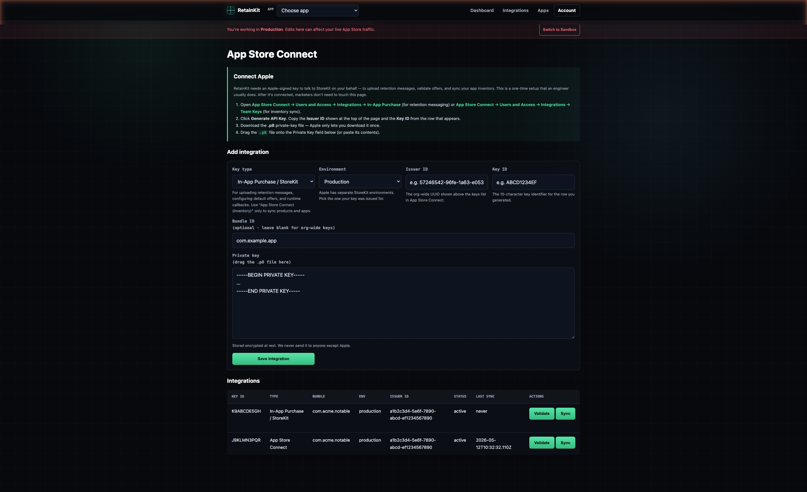
Task: Click the Add integration section heading
Action: 247,152
